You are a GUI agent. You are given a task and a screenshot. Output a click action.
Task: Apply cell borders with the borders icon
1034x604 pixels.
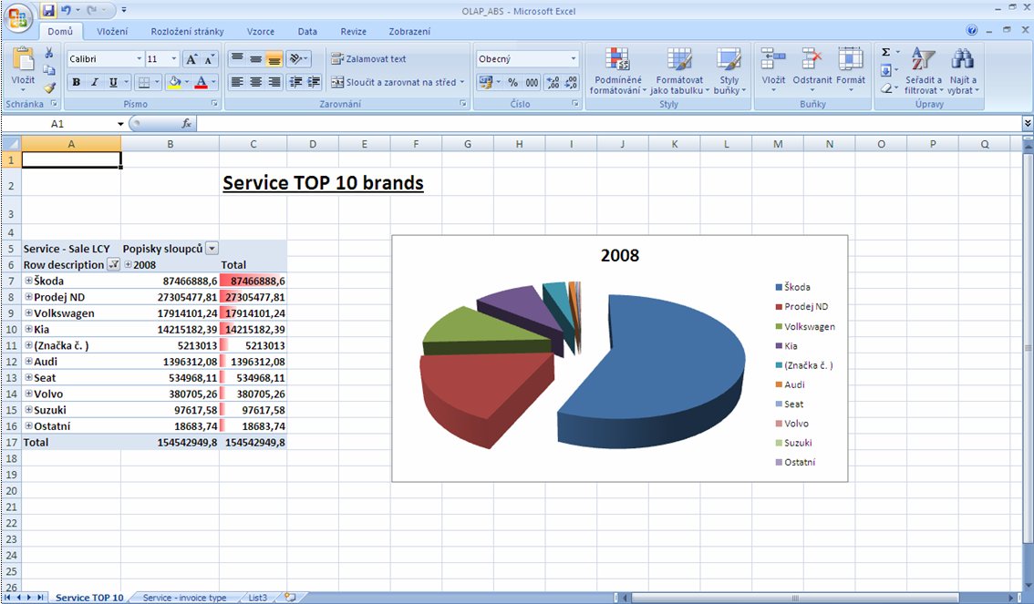click(144, 82)
